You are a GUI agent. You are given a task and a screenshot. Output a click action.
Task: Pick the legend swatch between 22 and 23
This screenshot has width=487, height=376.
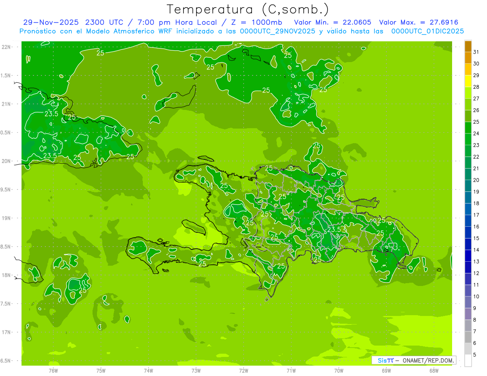click(468, 151)
